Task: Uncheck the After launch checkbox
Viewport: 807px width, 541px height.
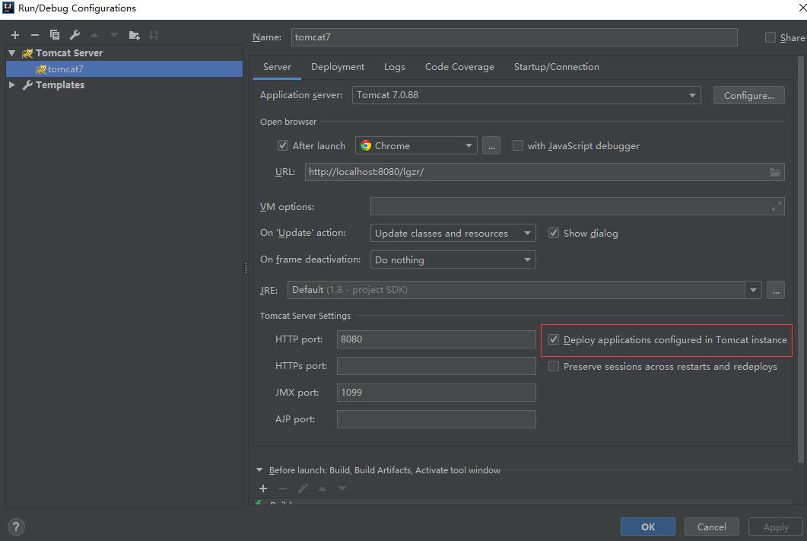Action: coord(283,145)
